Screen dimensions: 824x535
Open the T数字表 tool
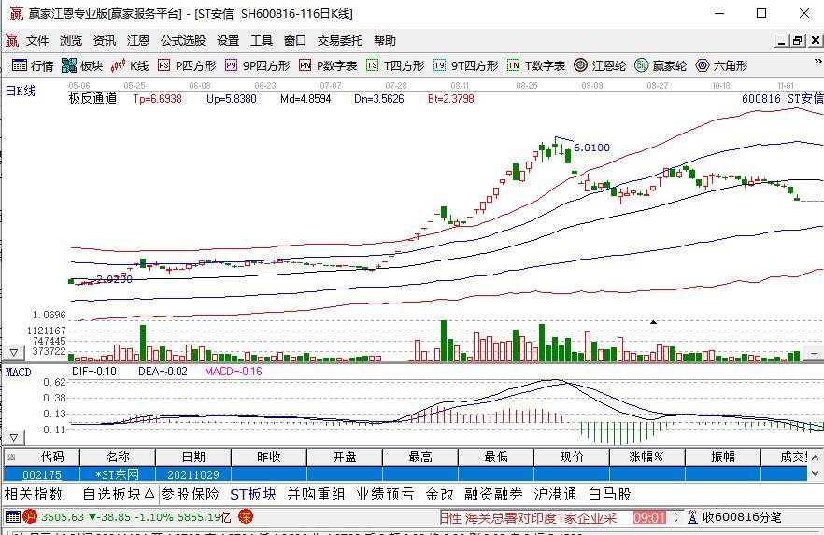click(536, 65)
